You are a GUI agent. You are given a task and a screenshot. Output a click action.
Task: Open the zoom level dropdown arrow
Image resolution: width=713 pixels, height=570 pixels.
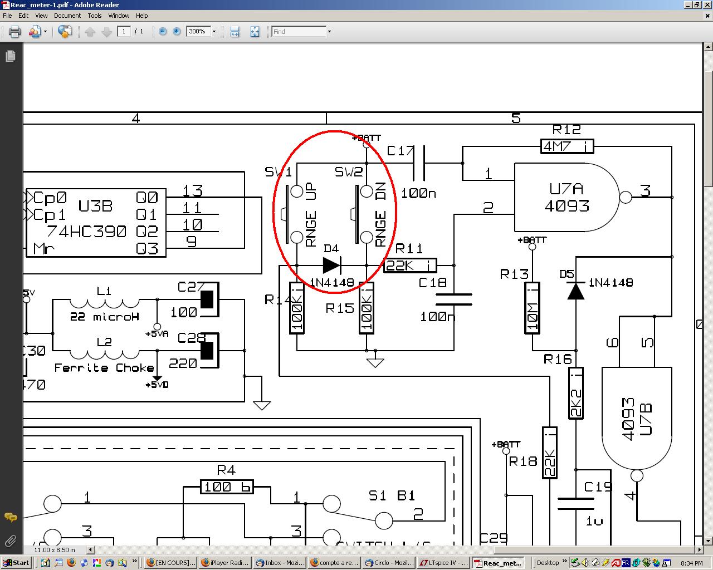pos(214,32)
